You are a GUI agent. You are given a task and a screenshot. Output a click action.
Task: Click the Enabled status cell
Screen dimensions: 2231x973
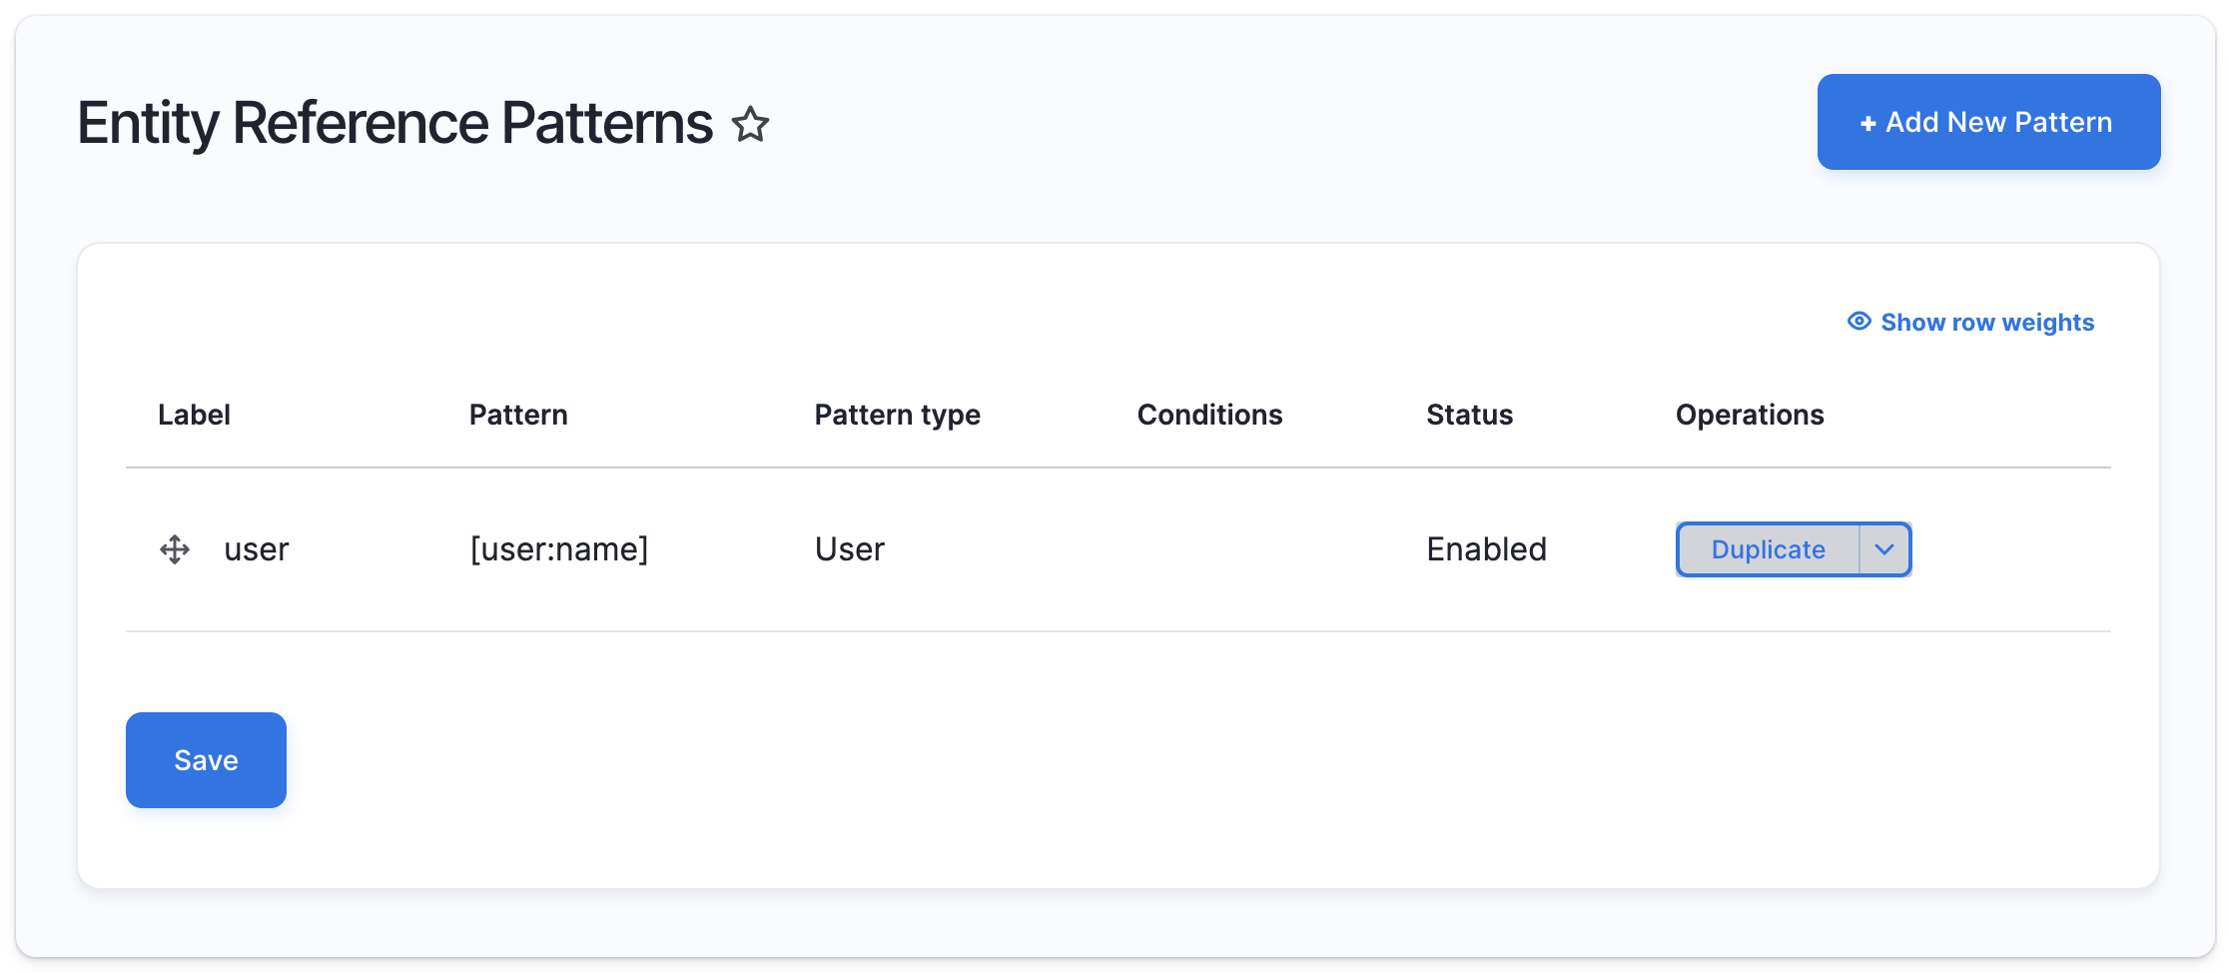[1486, 549]
